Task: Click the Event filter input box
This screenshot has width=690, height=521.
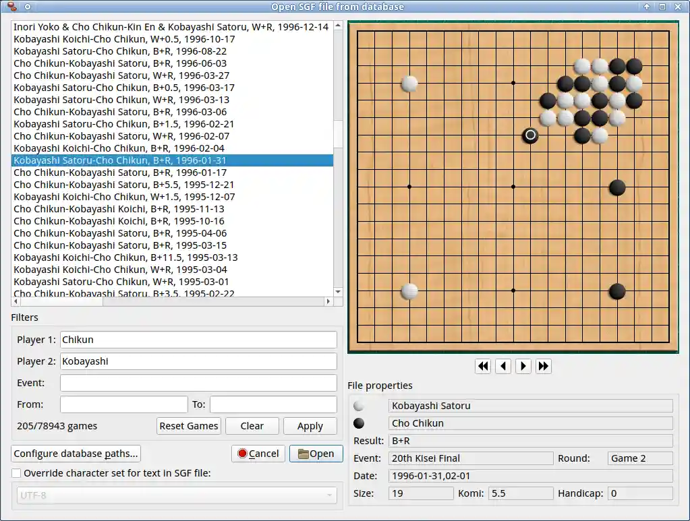Action: coord(198,383)
